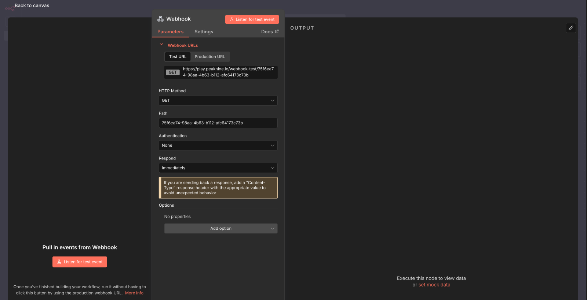Open the More info link

134,293
